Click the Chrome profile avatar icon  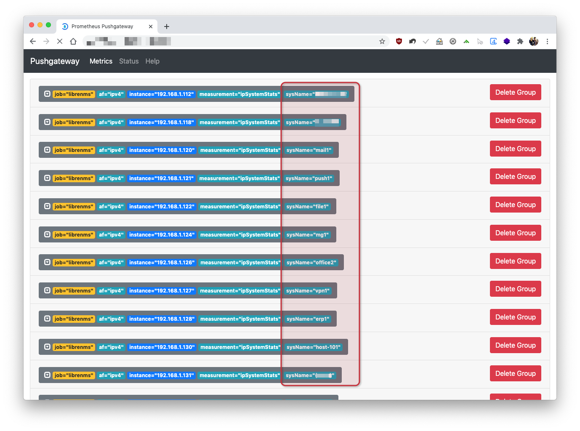click(x=534, y=41)
